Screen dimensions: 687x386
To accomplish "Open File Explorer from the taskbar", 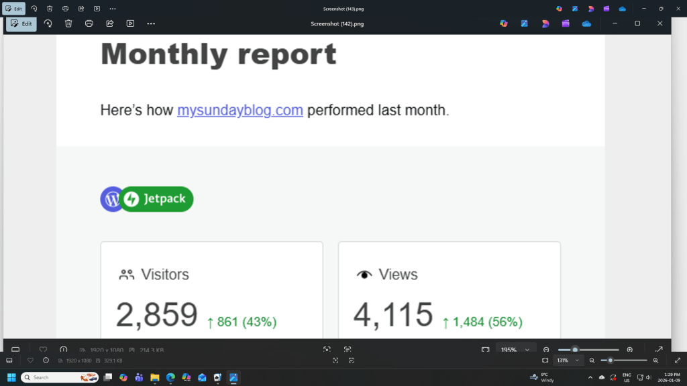I will [x=154, y=377].
